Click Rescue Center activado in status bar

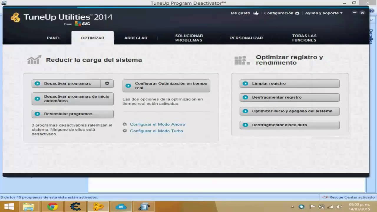click(349, 197)
